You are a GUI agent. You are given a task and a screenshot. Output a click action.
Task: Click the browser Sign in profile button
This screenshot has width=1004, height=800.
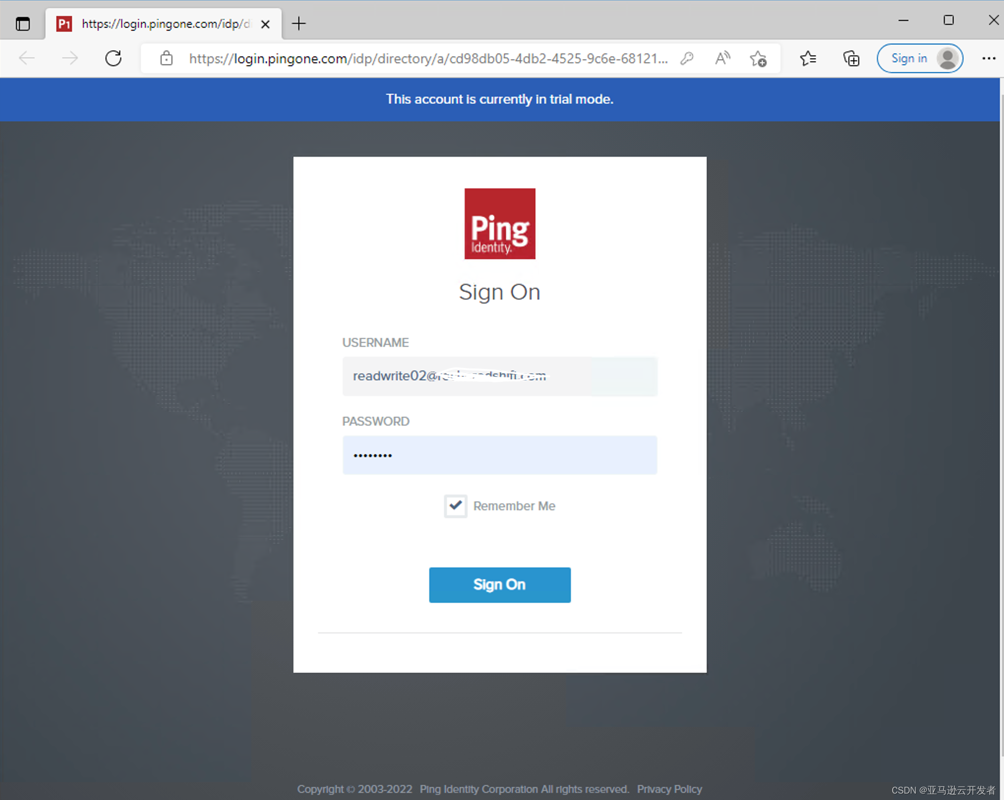click(x=919, y=59)
